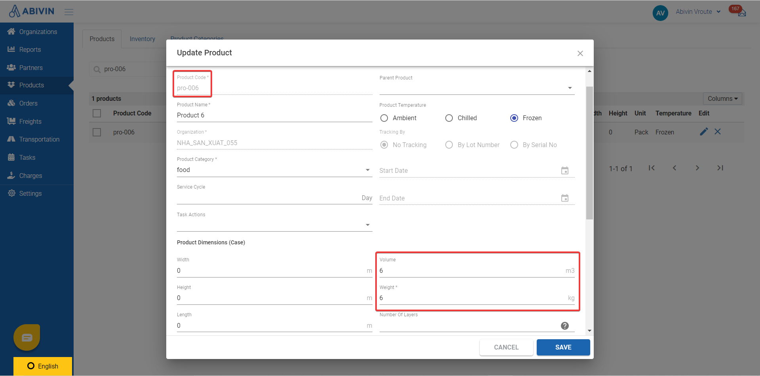Image resolution: width=760 pixels, height=376 pixels.
Task: Switch to the Inventory tab
Action: click(x=142, y=39)
